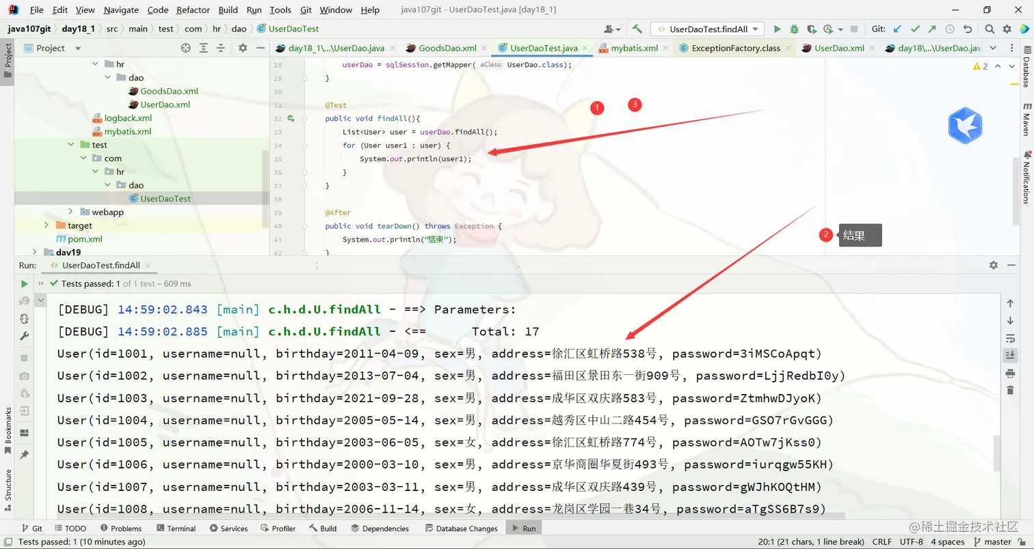Viewport: 1034px width, 549px height.
Task: Expand all nodes in Project panel
Action: pyautogui.click(x=204, y=48)
